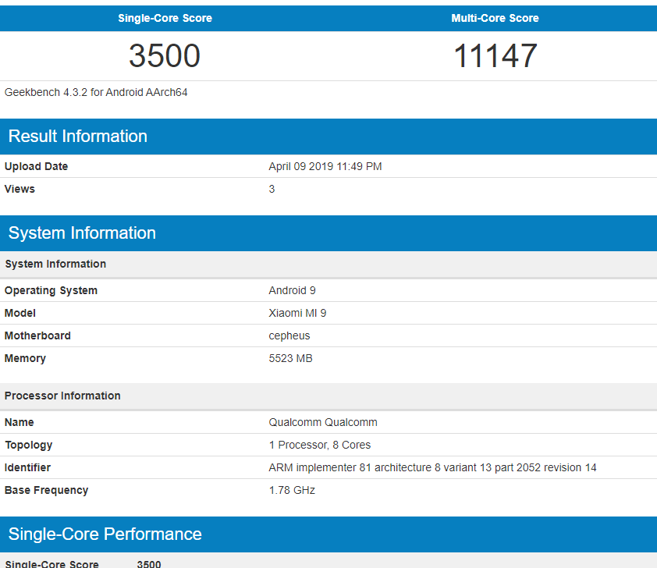
Task: Click the Operating System label
Action: point(51,290)
